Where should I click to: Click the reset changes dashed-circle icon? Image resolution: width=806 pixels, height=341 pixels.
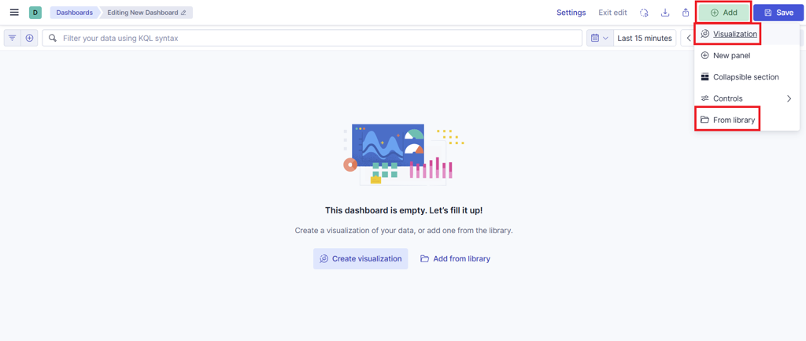click(x=644, y=13)
